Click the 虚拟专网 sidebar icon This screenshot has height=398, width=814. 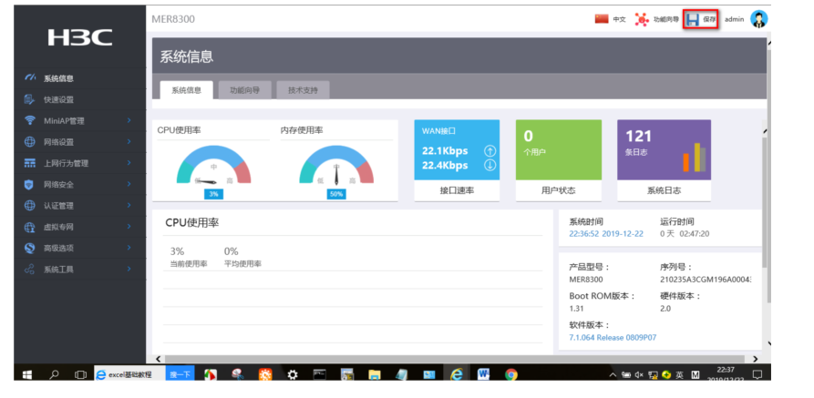click(29, 227)
